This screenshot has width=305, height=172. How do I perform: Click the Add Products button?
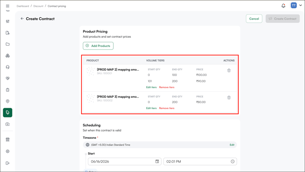click(x=98, y=46)
